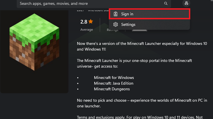The width and height of the screenshot is (213, 119).
Task: Click the badge icon beside Sign in
Action: pyautogui.click(x=116, y=14)
